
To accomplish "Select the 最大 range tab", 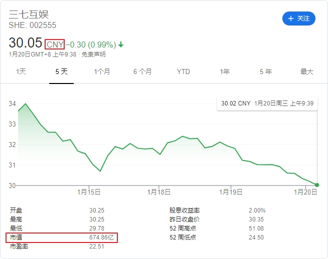I will click(306, 71).
